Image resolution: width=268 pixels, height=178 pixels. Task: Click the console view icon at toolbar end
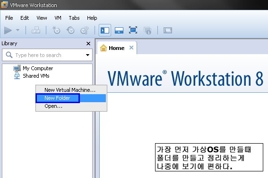168,30
